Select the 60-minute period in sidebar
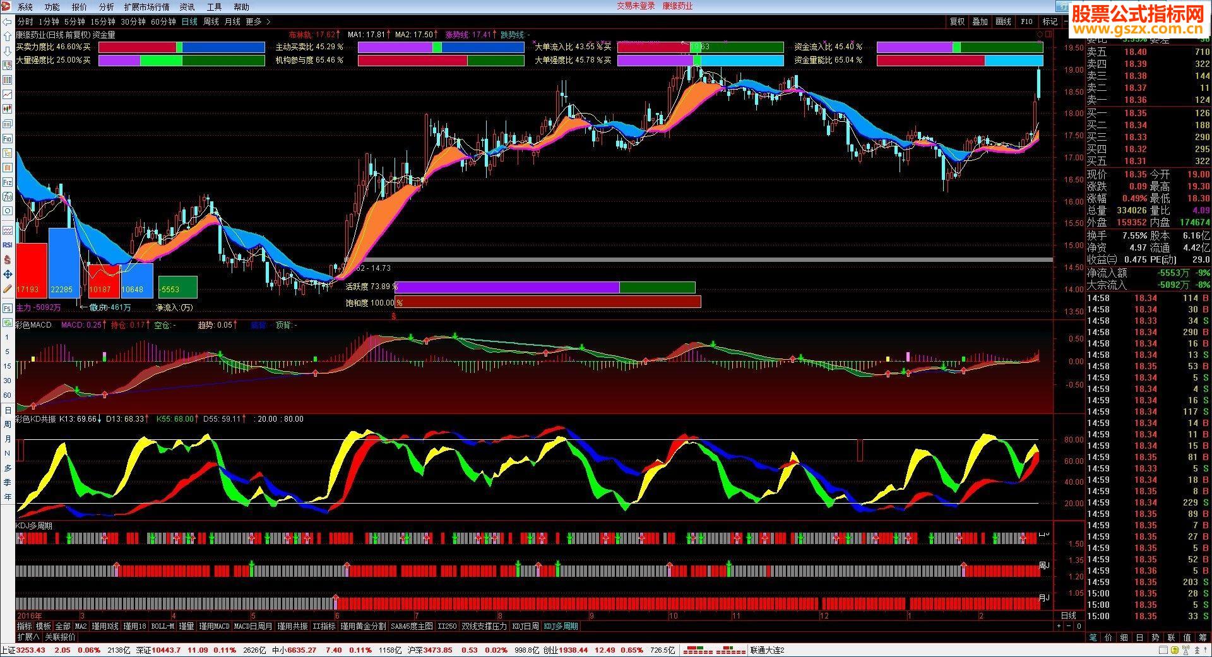Viewport: 1212px width, 657px height. point(8,395)
